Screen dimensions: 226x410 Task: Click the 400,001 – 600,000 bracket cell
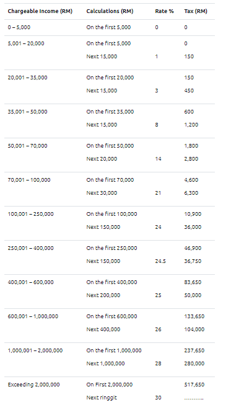[x=30, y=282]
